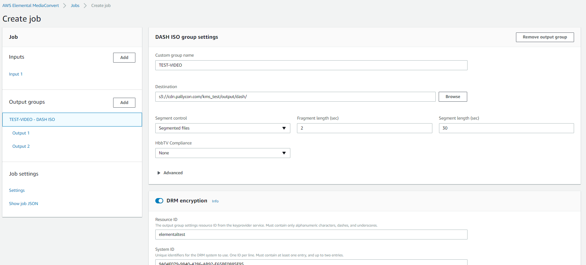Click the Fragment length input field

click(x=364, y=128)
